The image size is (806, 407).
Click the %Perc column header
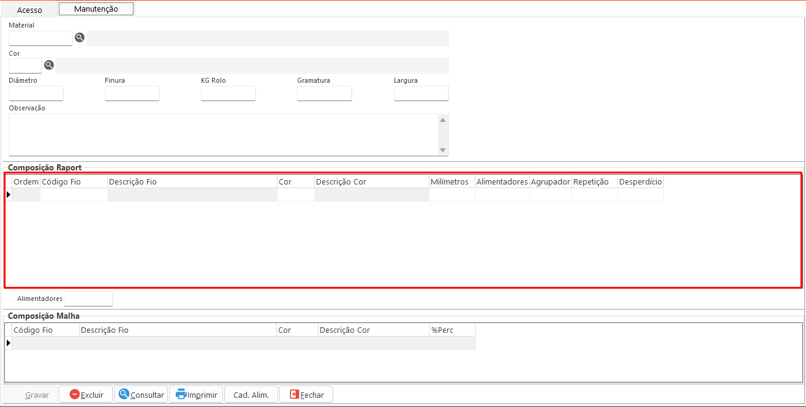[451, 330]
